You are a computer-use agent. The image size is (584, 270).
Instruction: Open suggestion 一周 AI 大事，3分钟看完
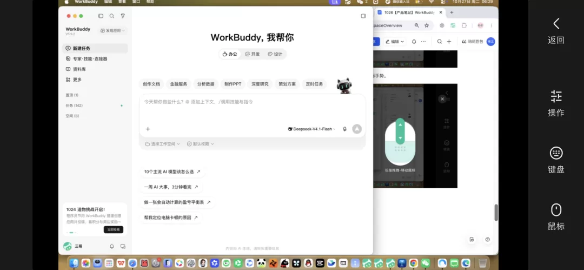click(x=171, y=187)
